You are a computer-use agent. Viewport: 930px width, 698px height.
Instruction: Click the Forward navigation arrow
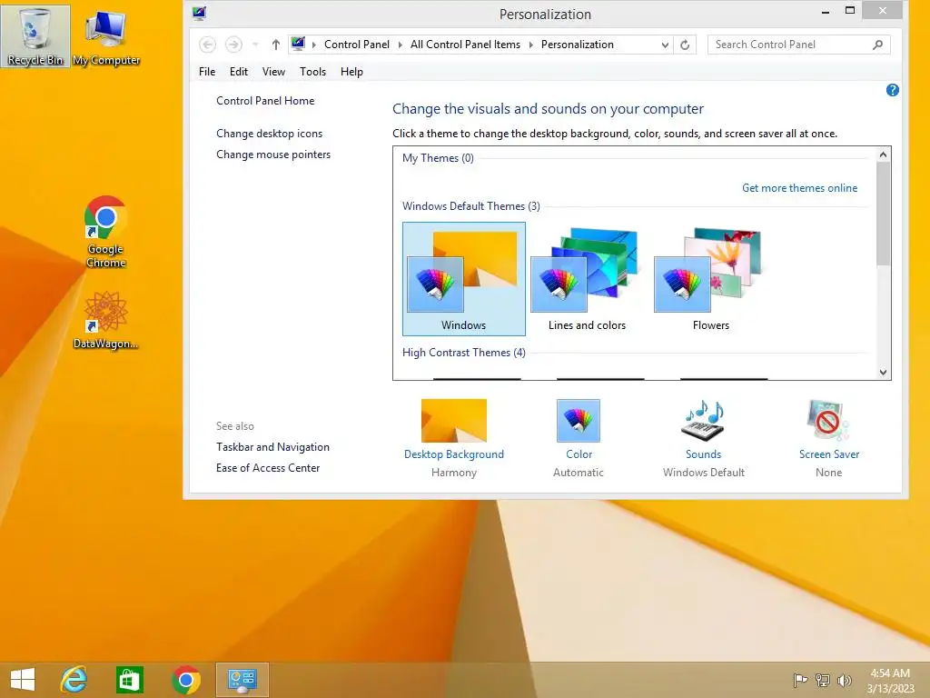[233, 45]
